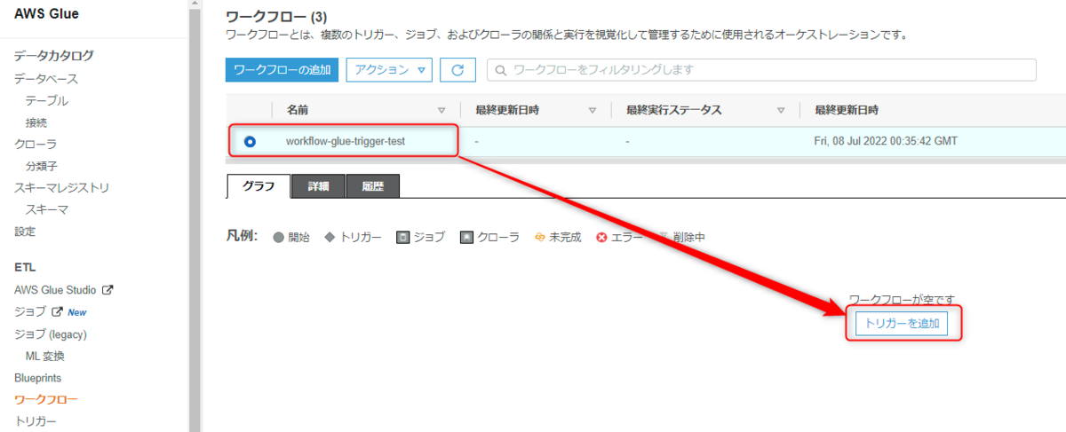Open ML 変換 in the sidebar
The image size is (1066, 432).
click(45, 356)
